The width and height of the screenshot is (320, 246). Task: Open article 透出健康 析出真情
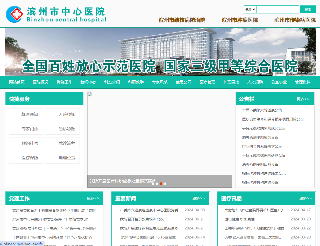pos(239,219)
